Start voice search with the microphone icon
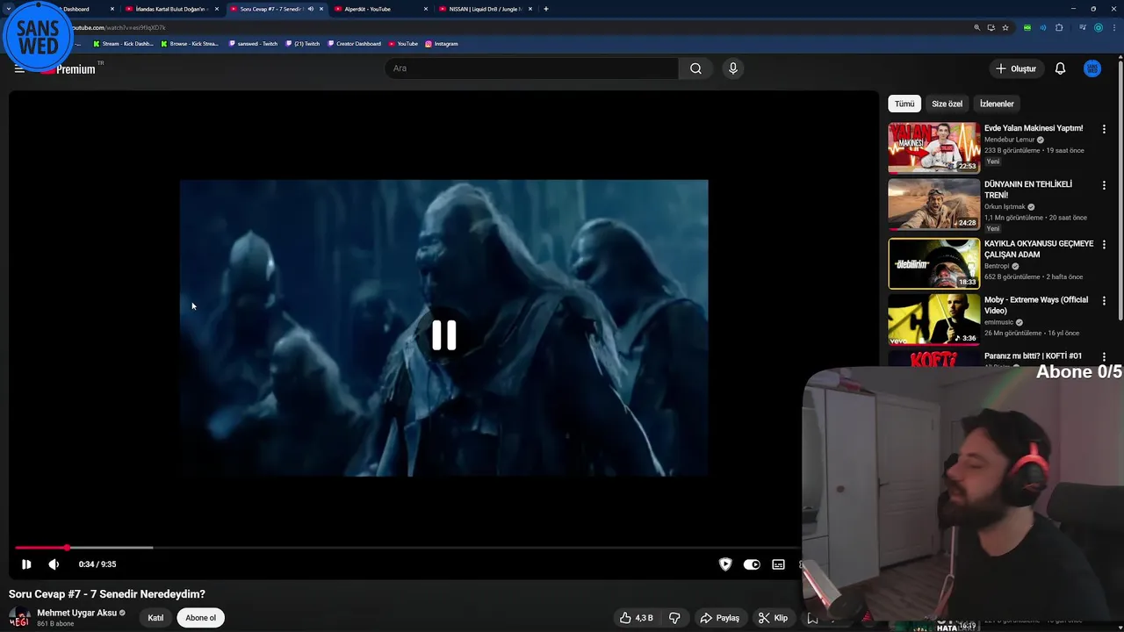This screenshot has width=1124, height=632. [x=733, y=68]
